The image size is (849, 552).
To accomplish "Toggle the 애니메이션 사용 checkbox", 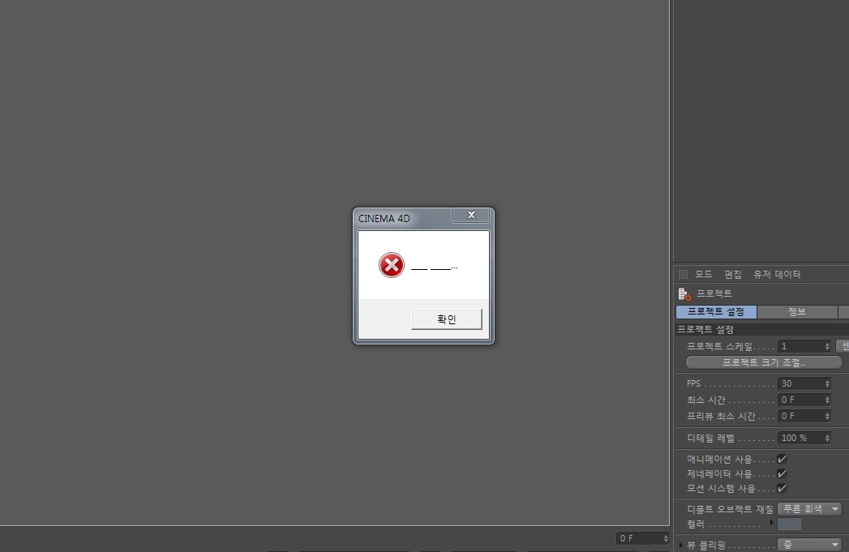I will [782, 459].
